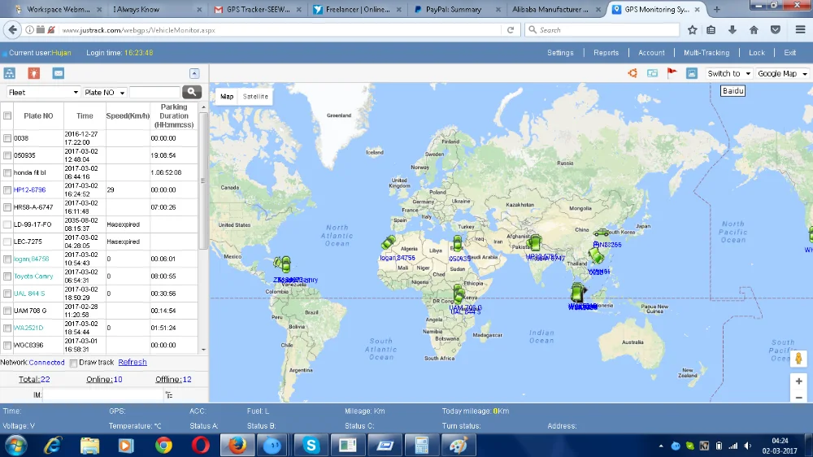The width and height of the screenshot is (813, 457).
Task: Click the magnifier search button
Action: (x=192, y=93)
